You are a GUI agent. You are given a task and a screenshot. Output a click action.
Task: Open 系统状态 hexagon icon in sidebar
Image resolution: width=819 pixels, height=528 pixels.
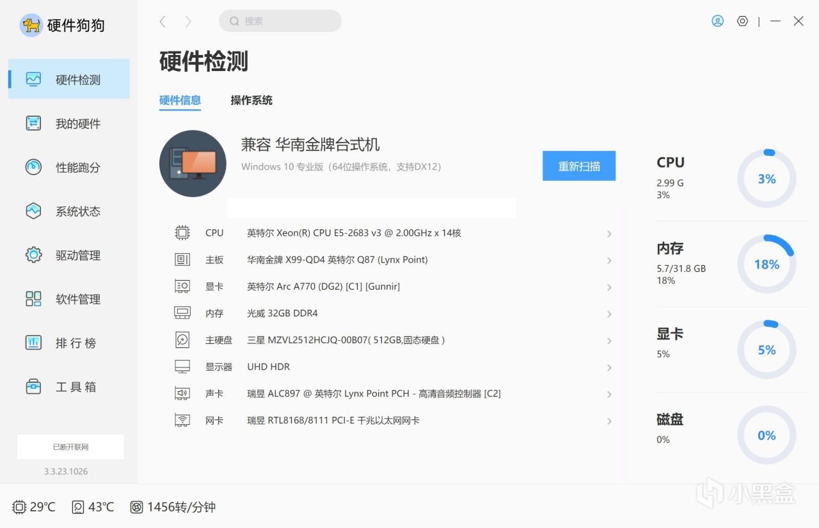point(33,211)
